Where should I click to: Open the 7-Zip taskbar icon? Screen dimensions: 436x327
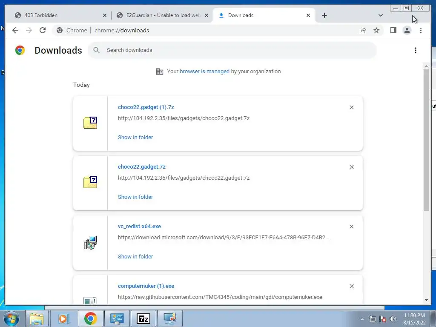(x=143, y=318)
